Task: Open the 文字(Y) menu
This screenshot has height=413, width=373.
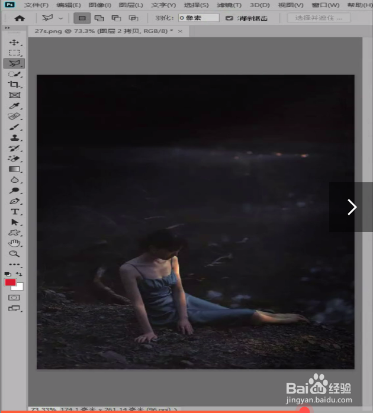Action: click(163, 5)
